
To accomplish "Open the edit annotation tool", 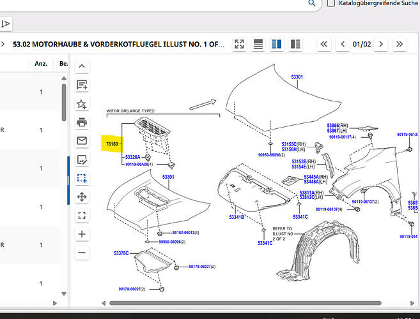I will coord(82,159).
